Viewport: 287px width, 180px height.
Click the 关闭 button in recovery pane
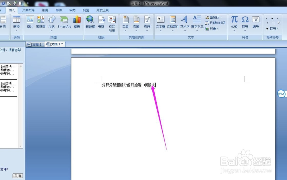click(x=18, y=176)
